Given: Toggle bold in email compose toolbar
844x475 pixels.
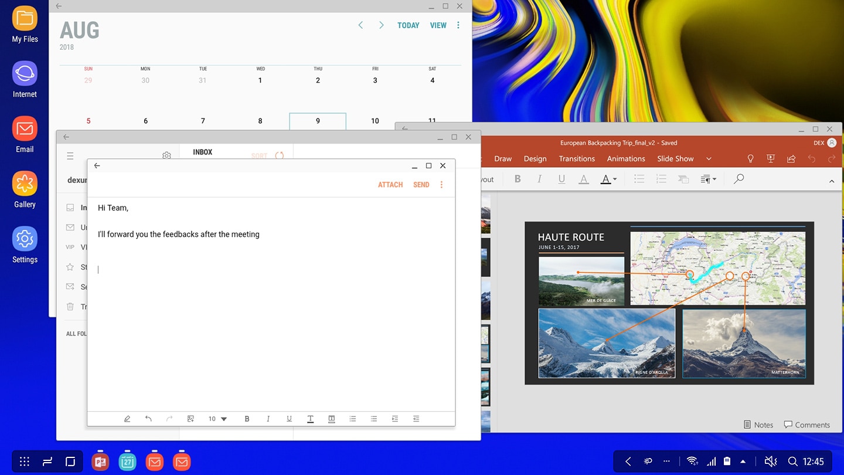Looking at the screenshot, I should click(x=247, y=419).
